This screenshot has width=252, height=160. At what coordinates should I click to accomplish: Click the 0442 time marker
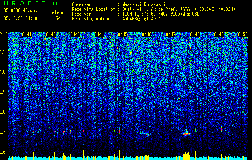pyautogui.click(x=51, y=34)
